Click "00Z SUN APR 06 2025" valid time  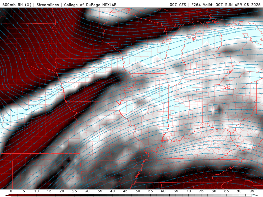(x=238, y=5)
